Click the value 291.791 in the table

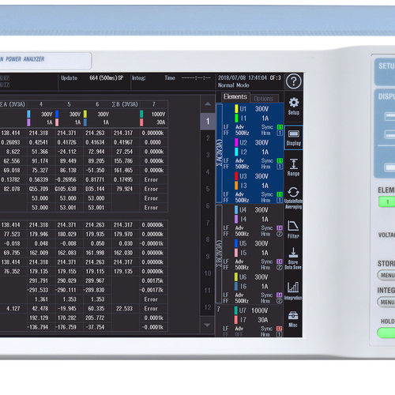coord(39,280)
